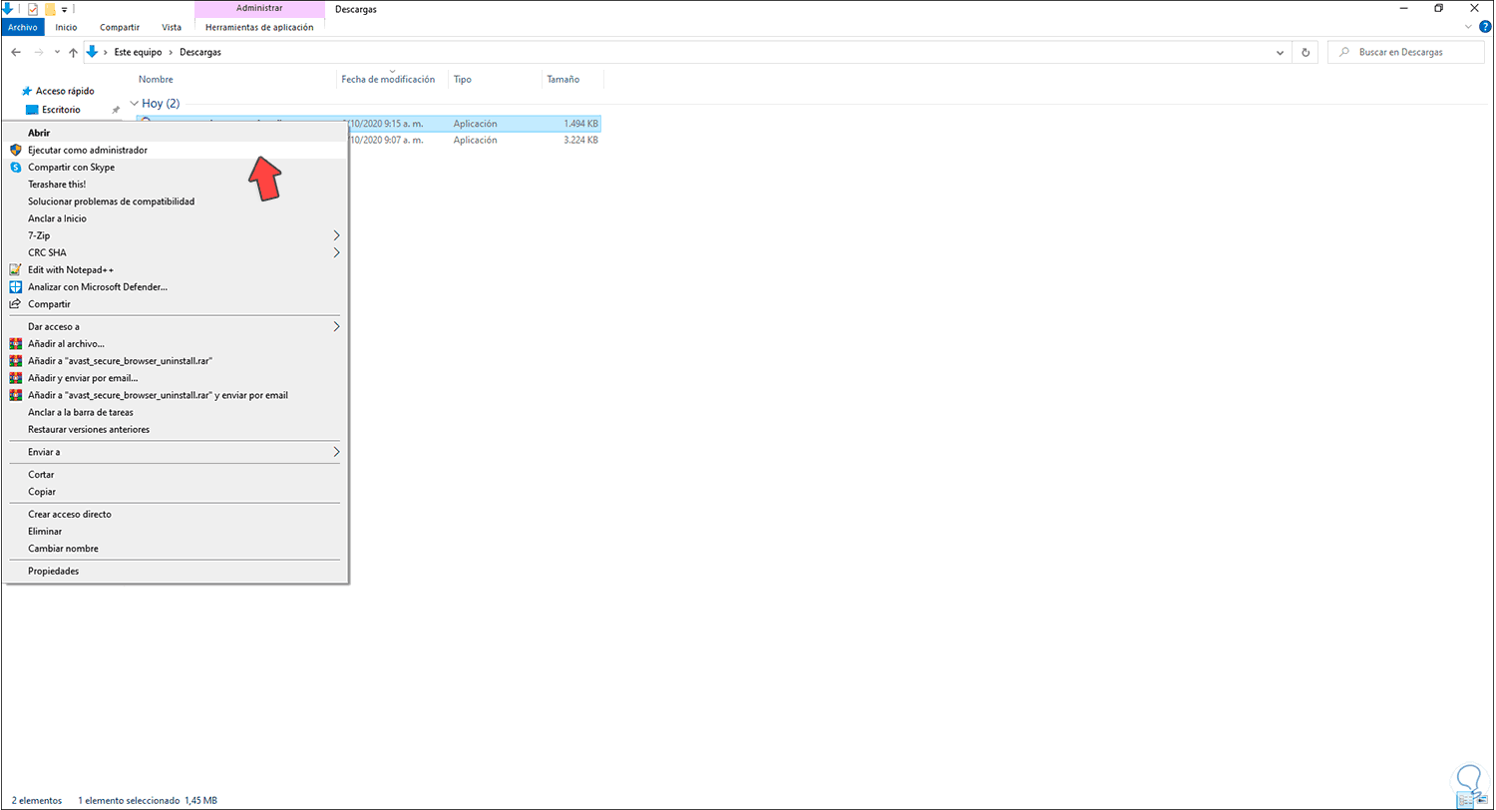This screenshot has width=1496, height=810.
Task: Go back using the navigation arrow
Action: tap(16, 52)
